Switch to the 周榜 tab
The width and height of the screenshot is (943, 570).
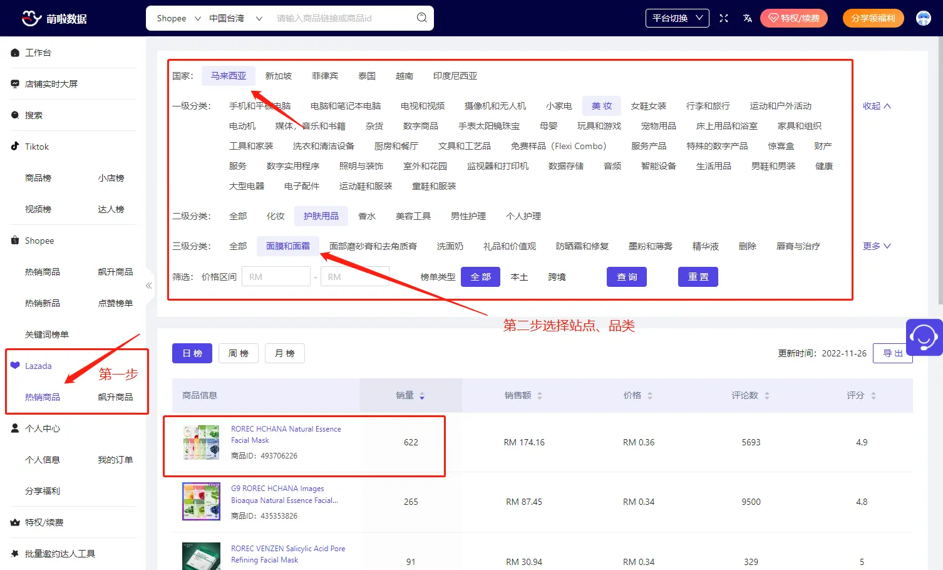point(239,353)
